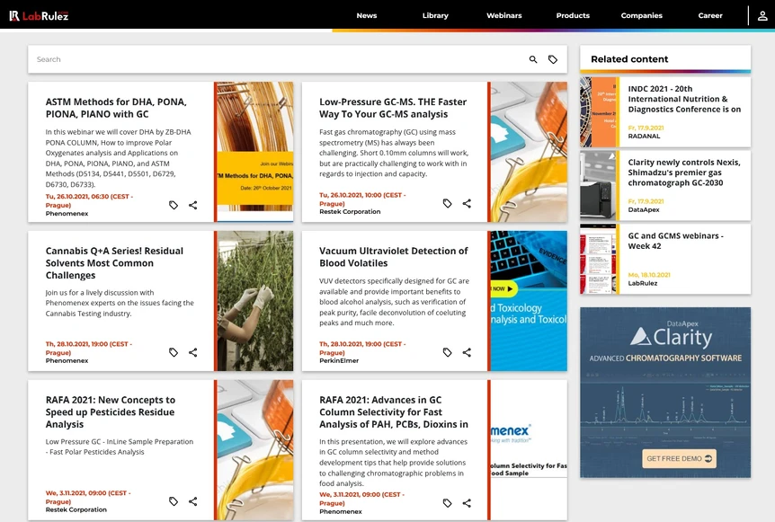Tag the ASTM Methods for DHA webinar

click(174, 205)
